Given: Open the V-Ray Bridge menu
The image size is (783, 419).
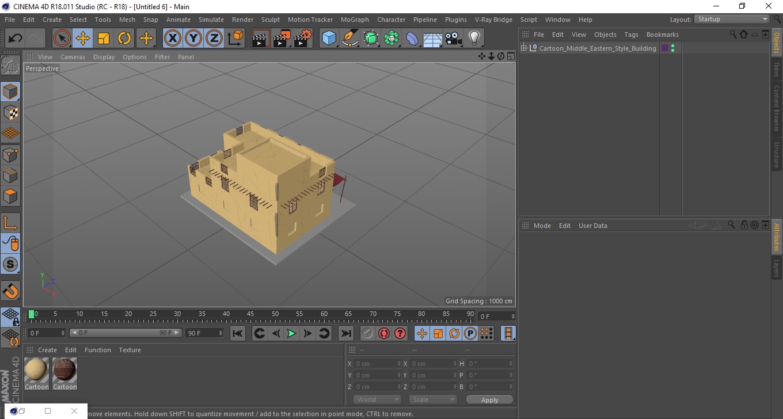Looking at the screenshot, I should [x=493, y=20].
